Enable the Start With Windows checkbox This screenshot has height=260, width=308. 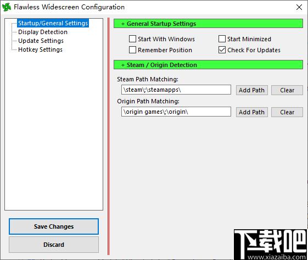tap(132, 38)
